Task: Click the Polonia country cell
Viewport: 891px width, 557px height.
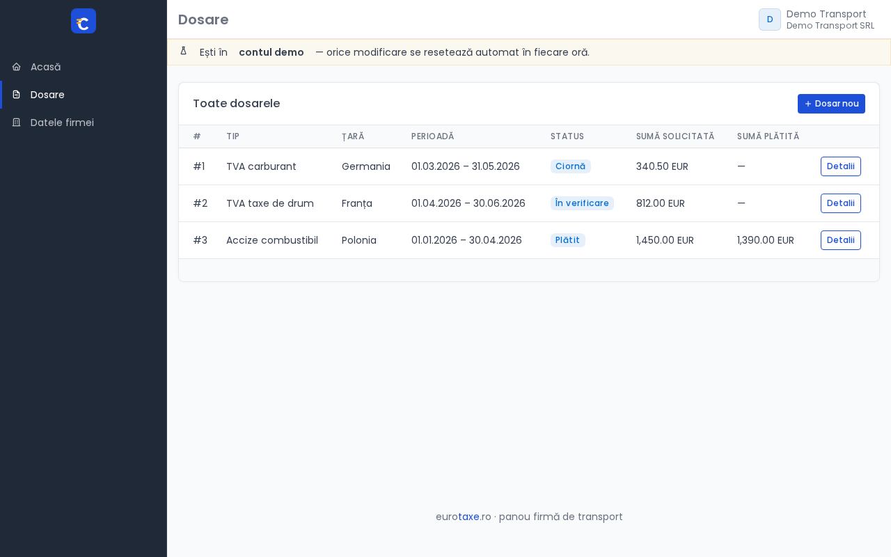Action: point(359,240)
